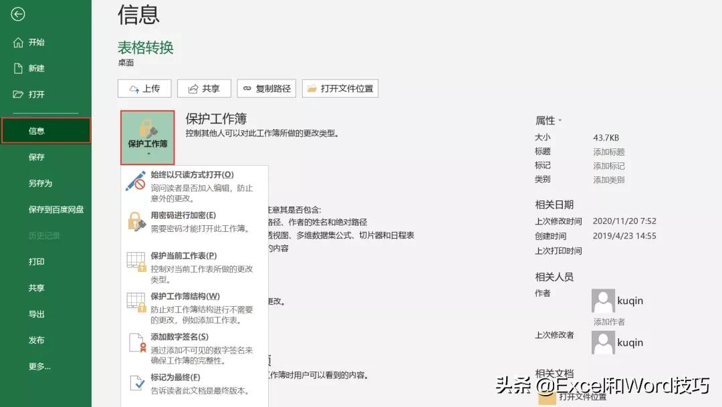
Task: Click the 上传 cloud upload button
Action: 144,88
